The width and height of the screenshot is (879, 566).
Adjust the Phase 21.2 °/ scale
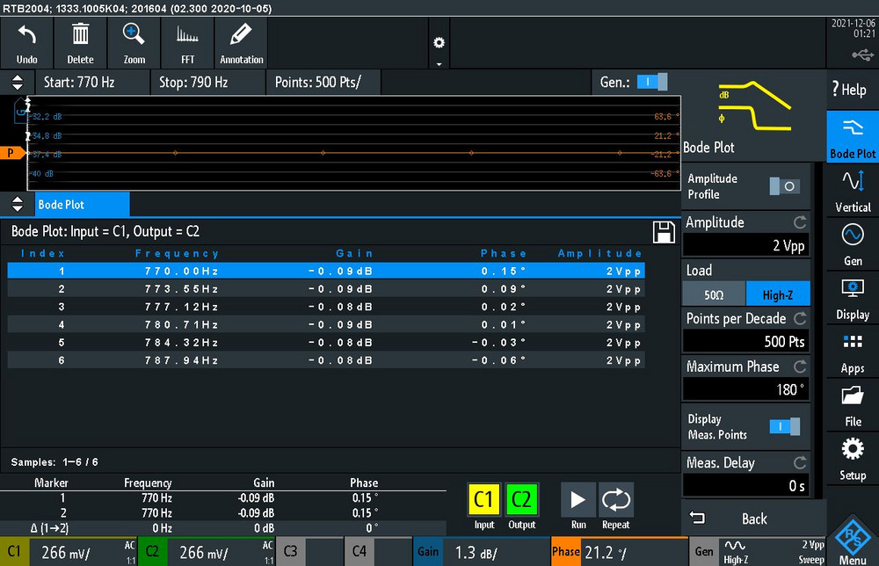620,551
